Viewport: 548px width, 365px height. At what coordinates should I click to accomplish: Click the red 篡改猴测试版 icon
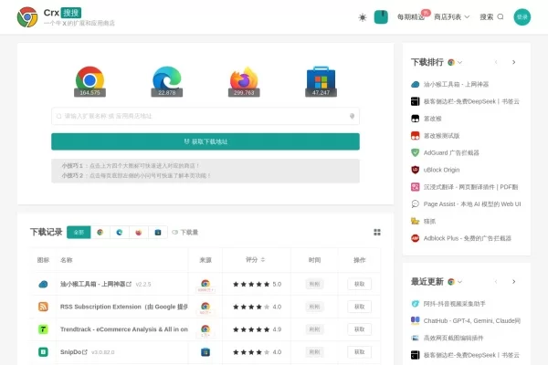click(x=415, y=136)
